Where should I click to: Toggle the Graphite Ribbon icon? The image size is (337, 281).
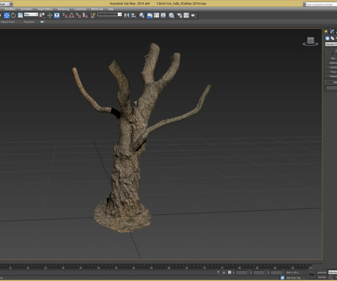pos(149,15)
